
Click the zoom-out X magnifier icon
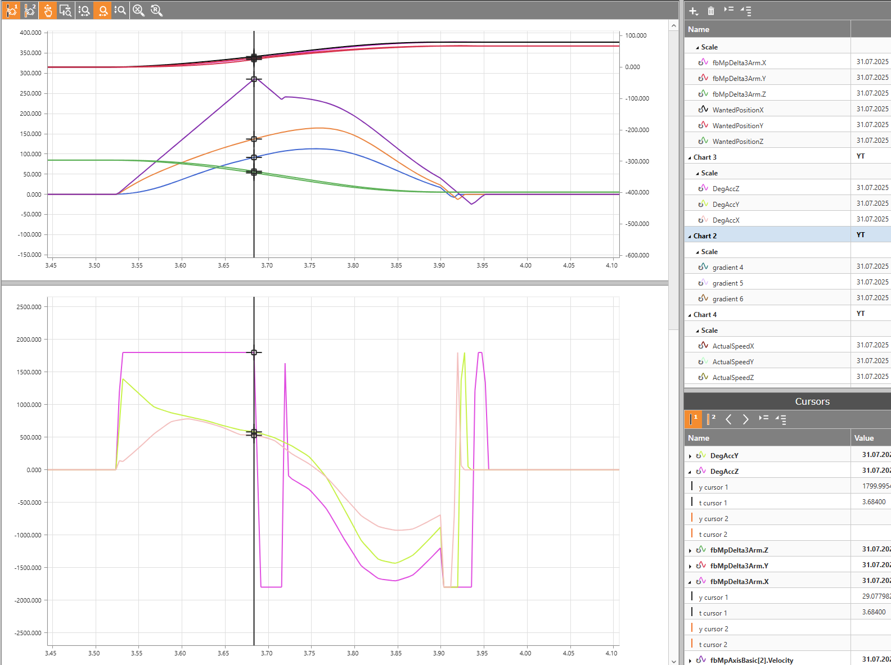[139, 10]
